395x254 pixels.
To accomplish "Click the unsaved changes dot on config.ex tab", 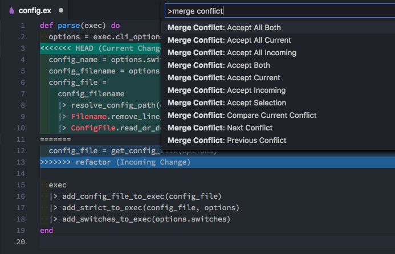I will (x=61, y=10).
